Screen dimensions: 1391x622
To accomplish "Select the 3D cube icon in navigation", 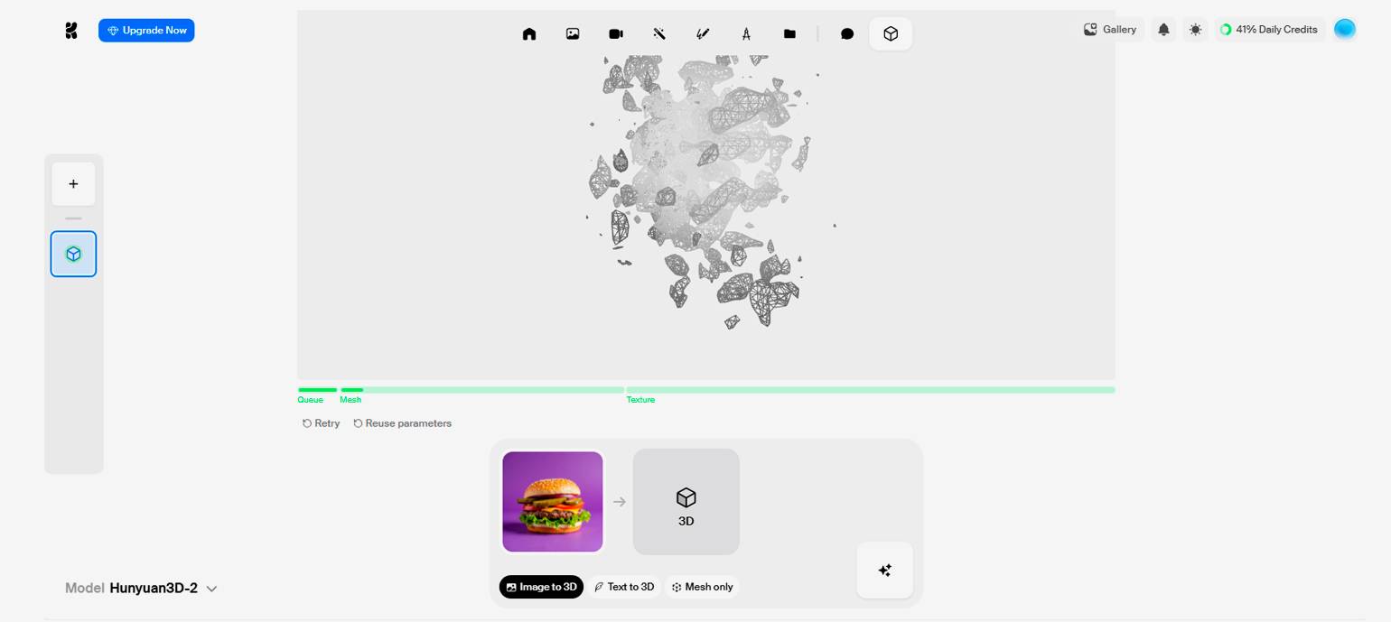I will tap(891, 33).
